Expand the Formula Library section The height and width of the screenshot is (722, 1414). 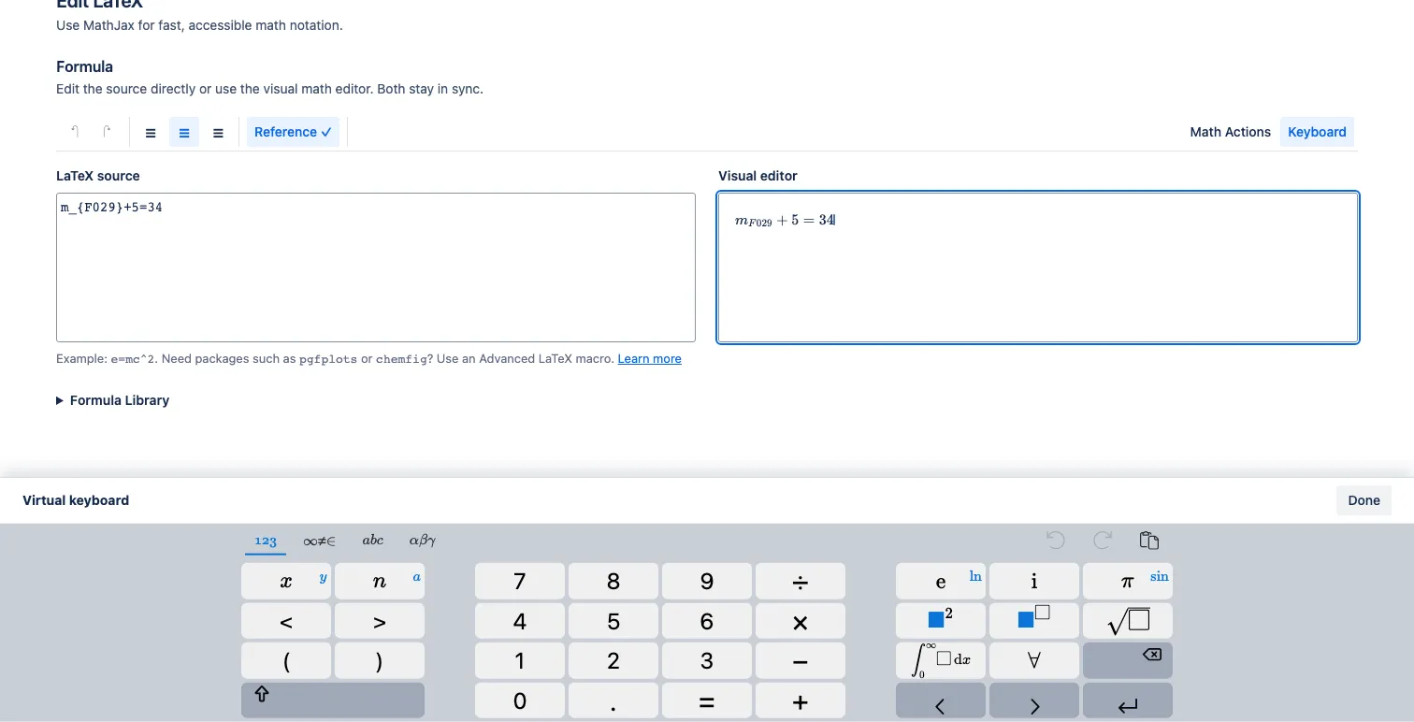pyautogui.click(x=112, y=400)
